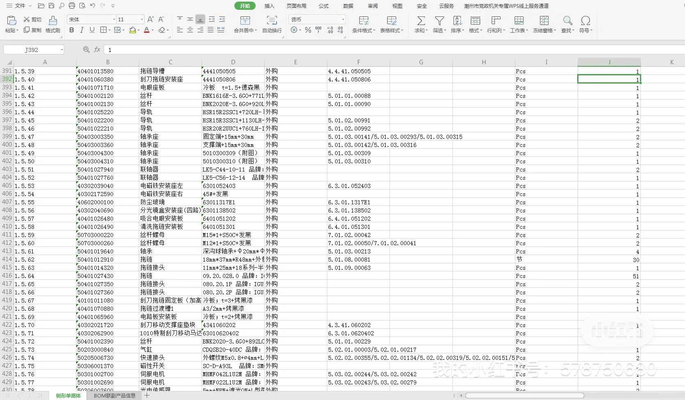This screenshot has height=400, width=685.
Task: Expand the font color dropdown arrow
Action: click(x=153, y=30)
